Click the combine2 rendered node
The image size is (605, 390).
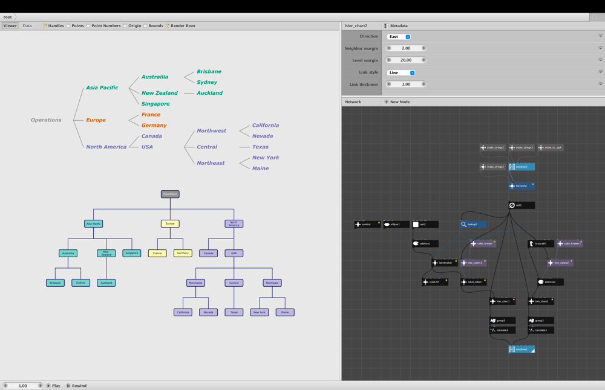(522, 350)
